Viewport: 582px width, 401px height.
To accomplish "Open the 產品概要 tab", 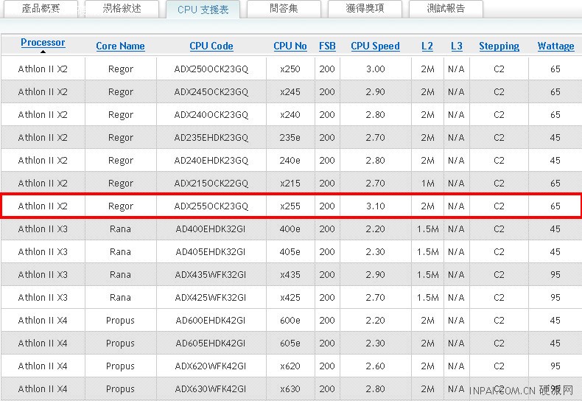I will pyautogui.click(x=41, y=9).
